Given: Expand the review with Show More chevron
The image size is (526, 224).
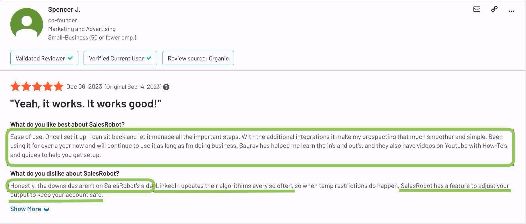Looking at the screenshot, I should 47,209.
